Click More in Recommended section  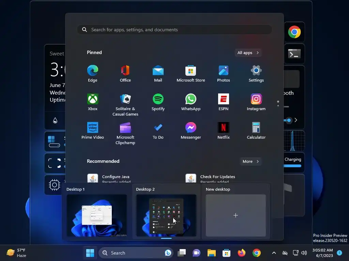[x=251, y=161]
